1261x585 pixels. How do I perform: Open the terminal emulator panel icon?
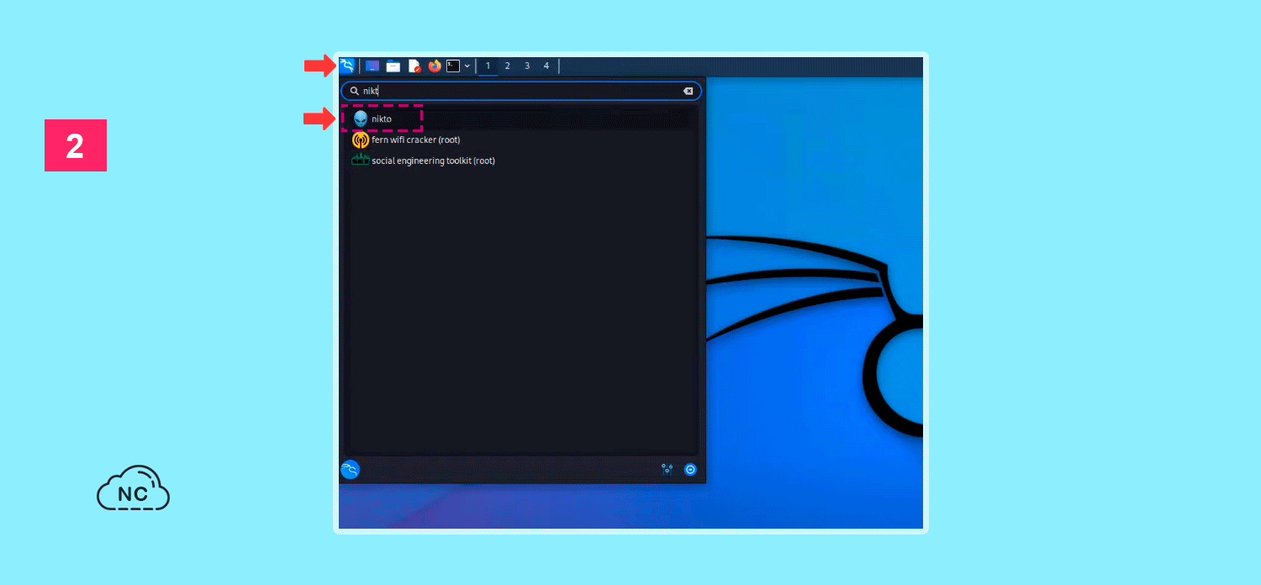453,66
